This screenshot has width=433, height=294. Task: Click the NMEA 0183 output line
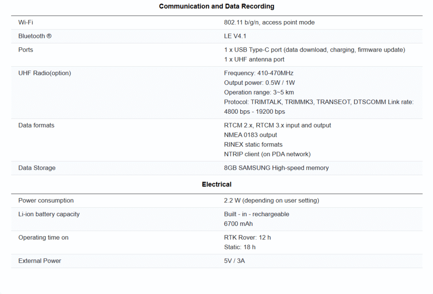pos(250,135)
